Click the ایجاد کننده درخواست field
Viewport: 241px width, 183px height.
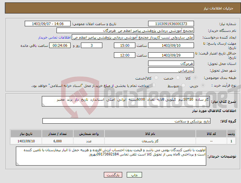point(133,37)
